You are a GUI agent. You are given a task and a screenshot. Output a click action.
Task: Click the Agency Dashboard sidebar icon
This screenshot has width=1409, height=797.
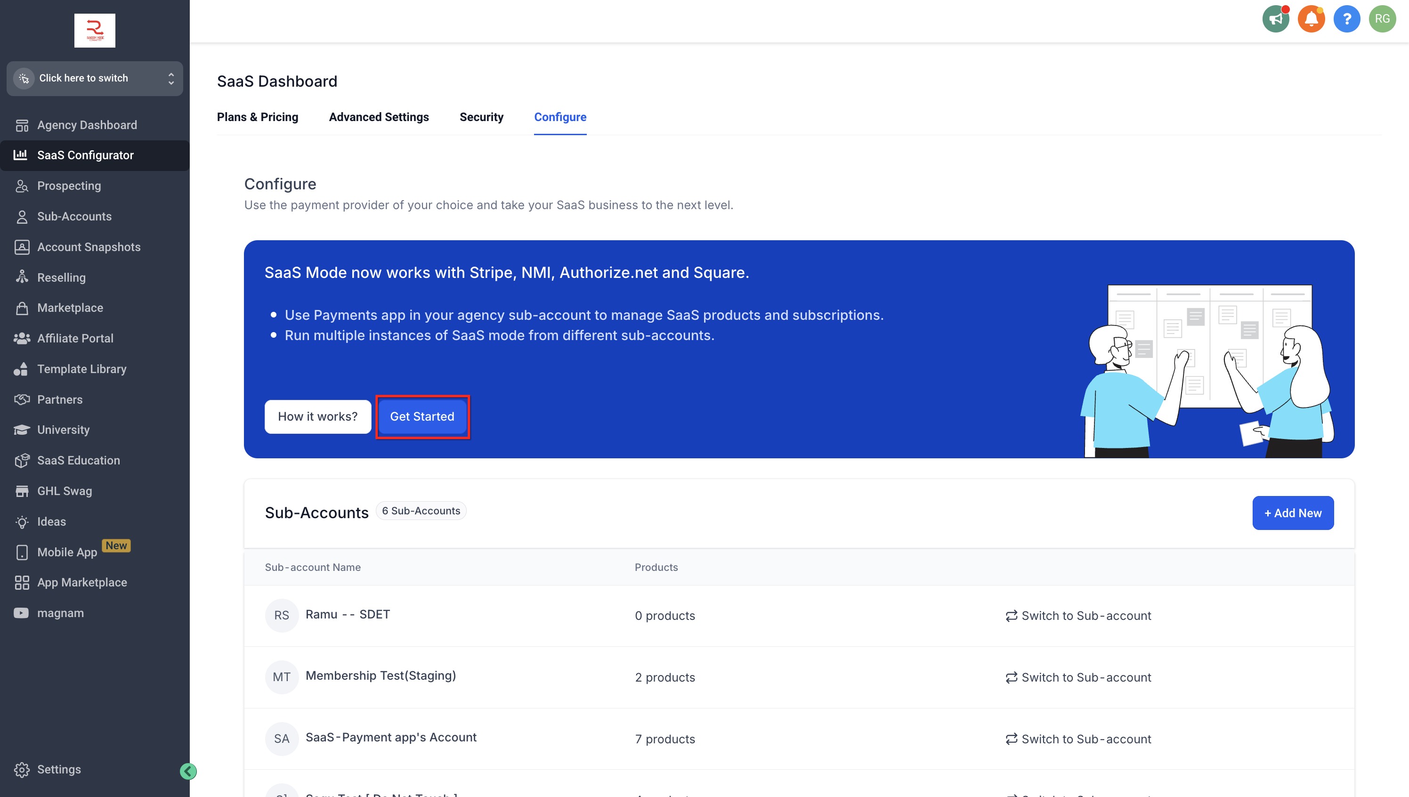[x=22, y=125]
